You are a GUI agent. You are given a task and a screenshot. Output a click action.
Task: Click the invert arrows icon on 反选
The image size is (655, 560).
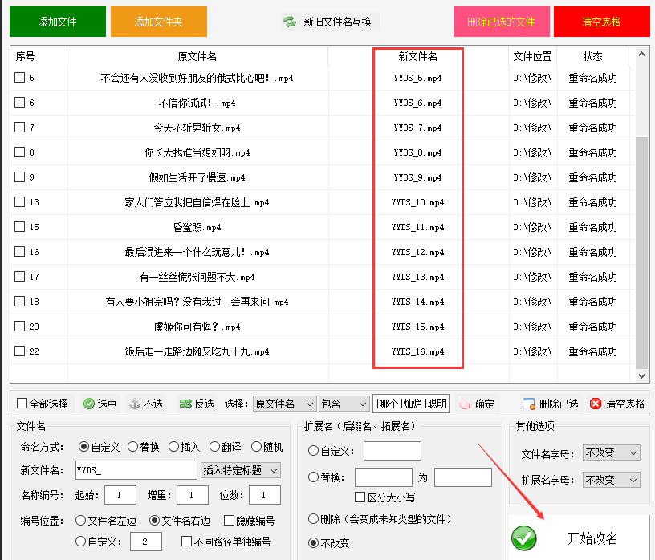[185, 404]
